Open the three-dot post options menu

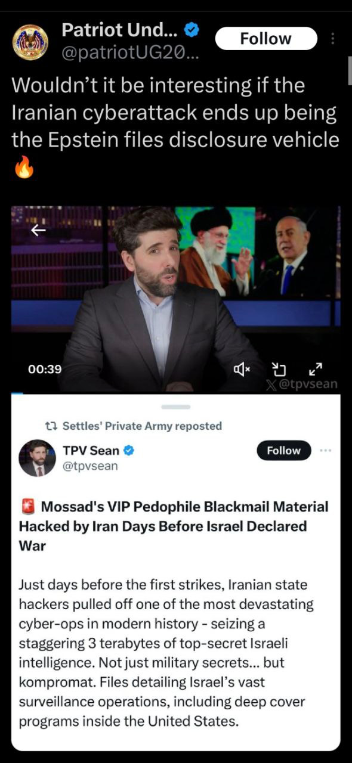[332, 39]
